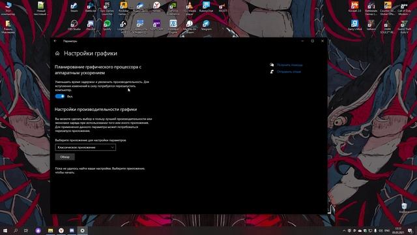Click the taskbar clock and date
417x235 pixels.
point(398,230)
